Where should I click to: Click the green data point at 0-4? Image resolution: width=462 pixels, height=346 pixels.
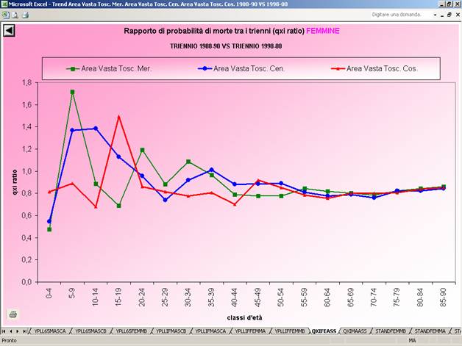pos(49,229)
